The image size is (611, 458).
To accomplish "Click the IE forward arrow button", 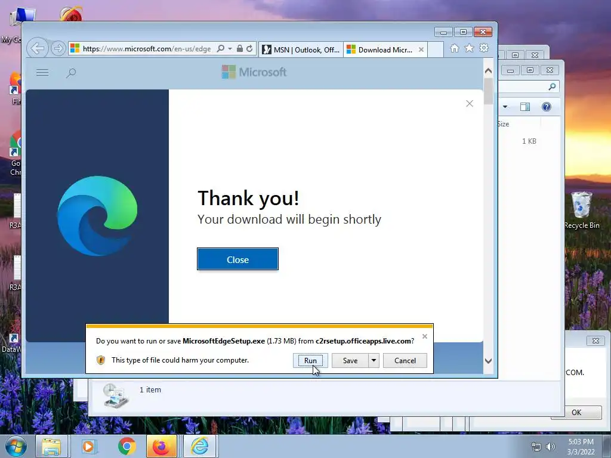I will (x=58, y=49).
